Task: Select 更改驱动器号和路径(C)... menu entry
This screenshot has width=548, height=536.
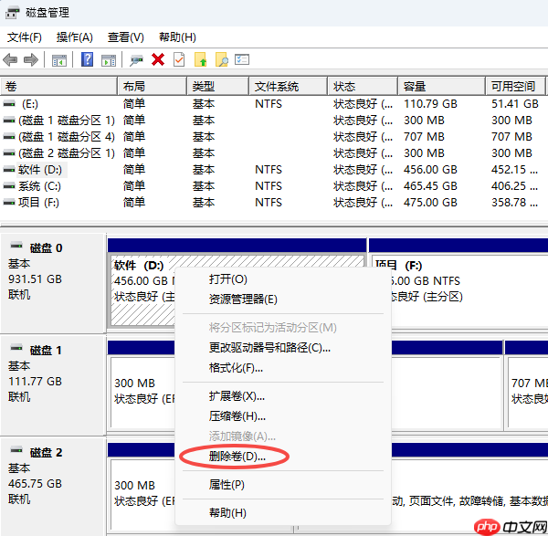Action: pyautogui.click(x=283, y=348)
